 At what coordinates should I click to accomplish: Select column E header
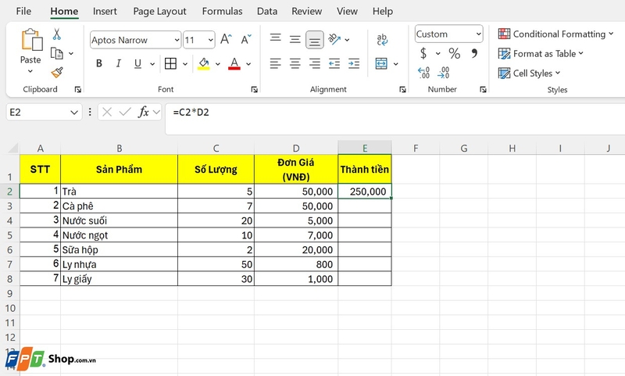tap(365, 149)
